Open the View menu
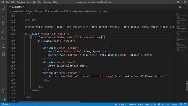Image resolution: width=188 pixels, height=106 pixels. pos(29,2)
